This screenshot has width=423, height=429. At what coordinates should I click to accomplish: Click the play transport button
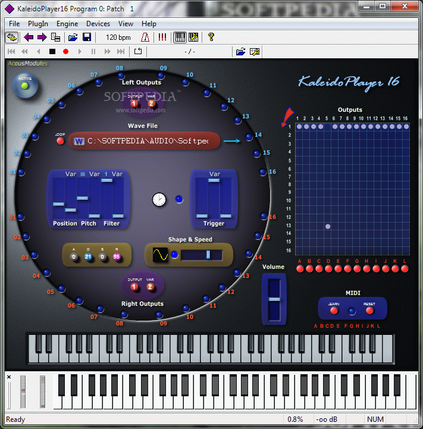point(80,51)
